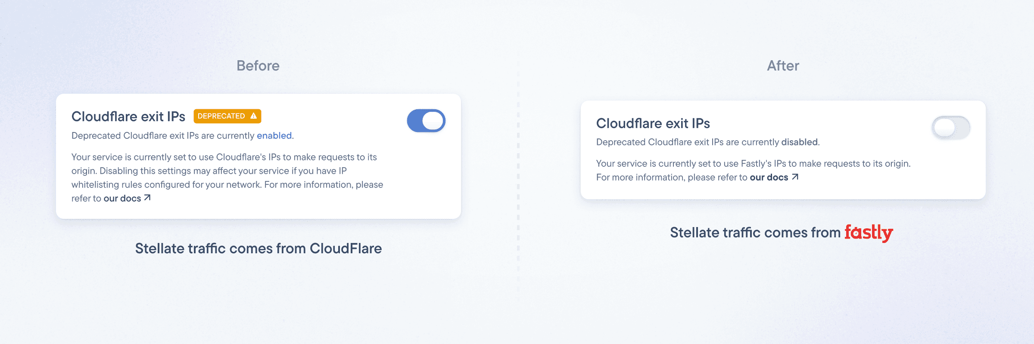The height and width of the screenshot is (344, 1034).
Task: Click the warning triangle in the DEPRECATED badge
Action: (253, 116)
